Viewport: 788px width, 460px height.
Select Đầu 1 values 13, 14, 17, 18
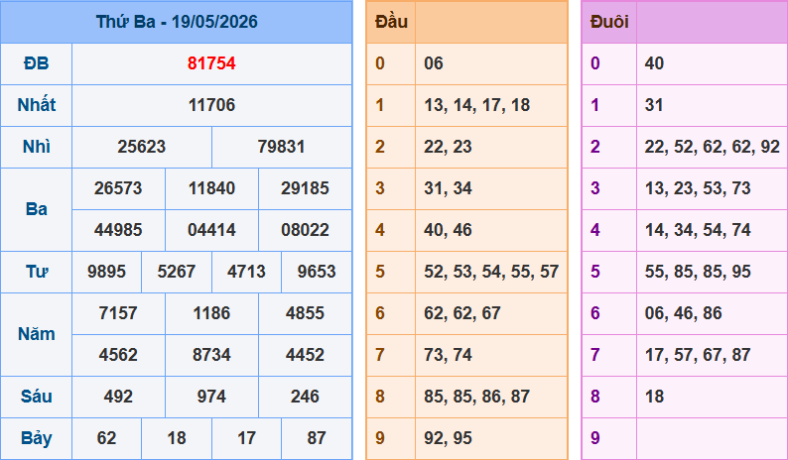[477, 105]
